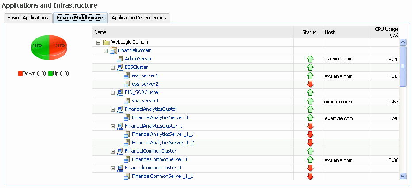
Task: Open the FinancialAnalyticsServer_1 link
Action: tap(160, 117)
